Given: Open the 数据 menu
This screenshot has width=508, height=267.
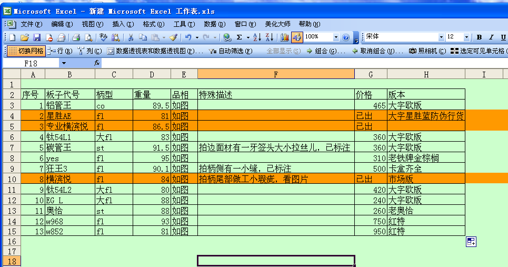Looking at the screenshot, I should click(x=214, y=24).
